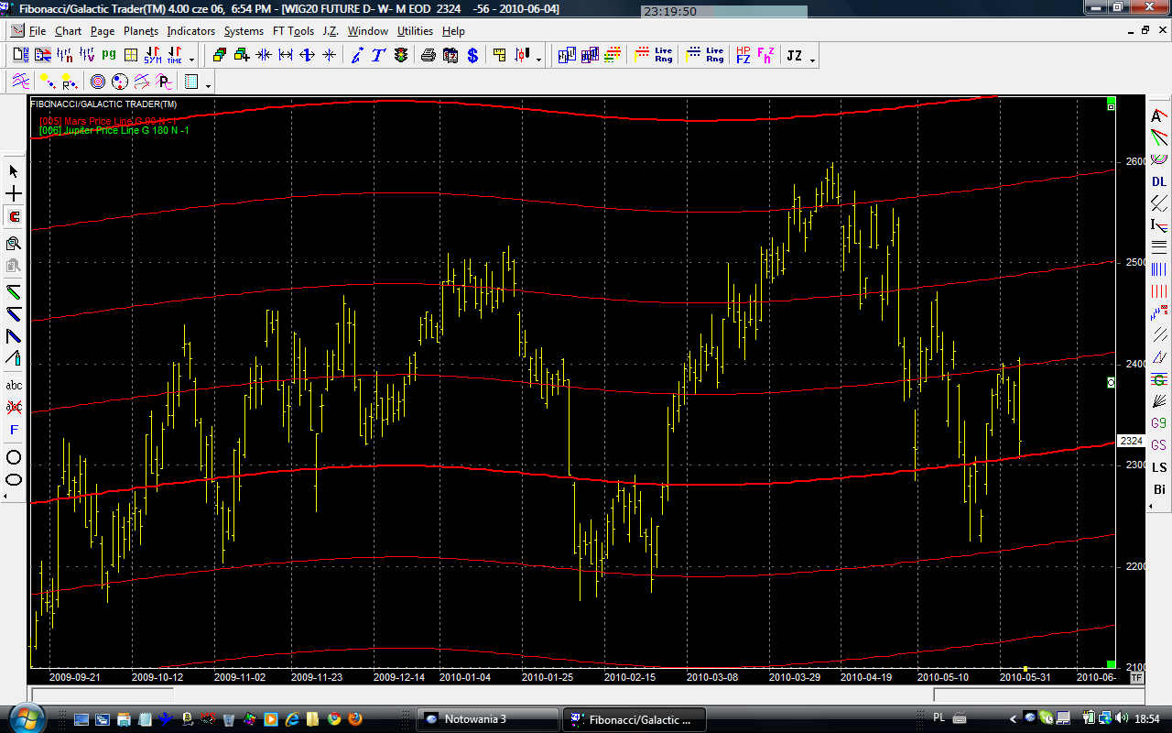Toggle the TF button at chart corner
Image resolution: width=1172 pixels, height=733 pixels.
[x=1136, y=678]
